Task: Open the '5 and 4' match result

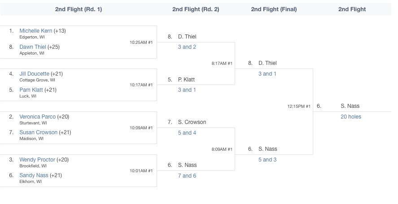Action: 187,133
